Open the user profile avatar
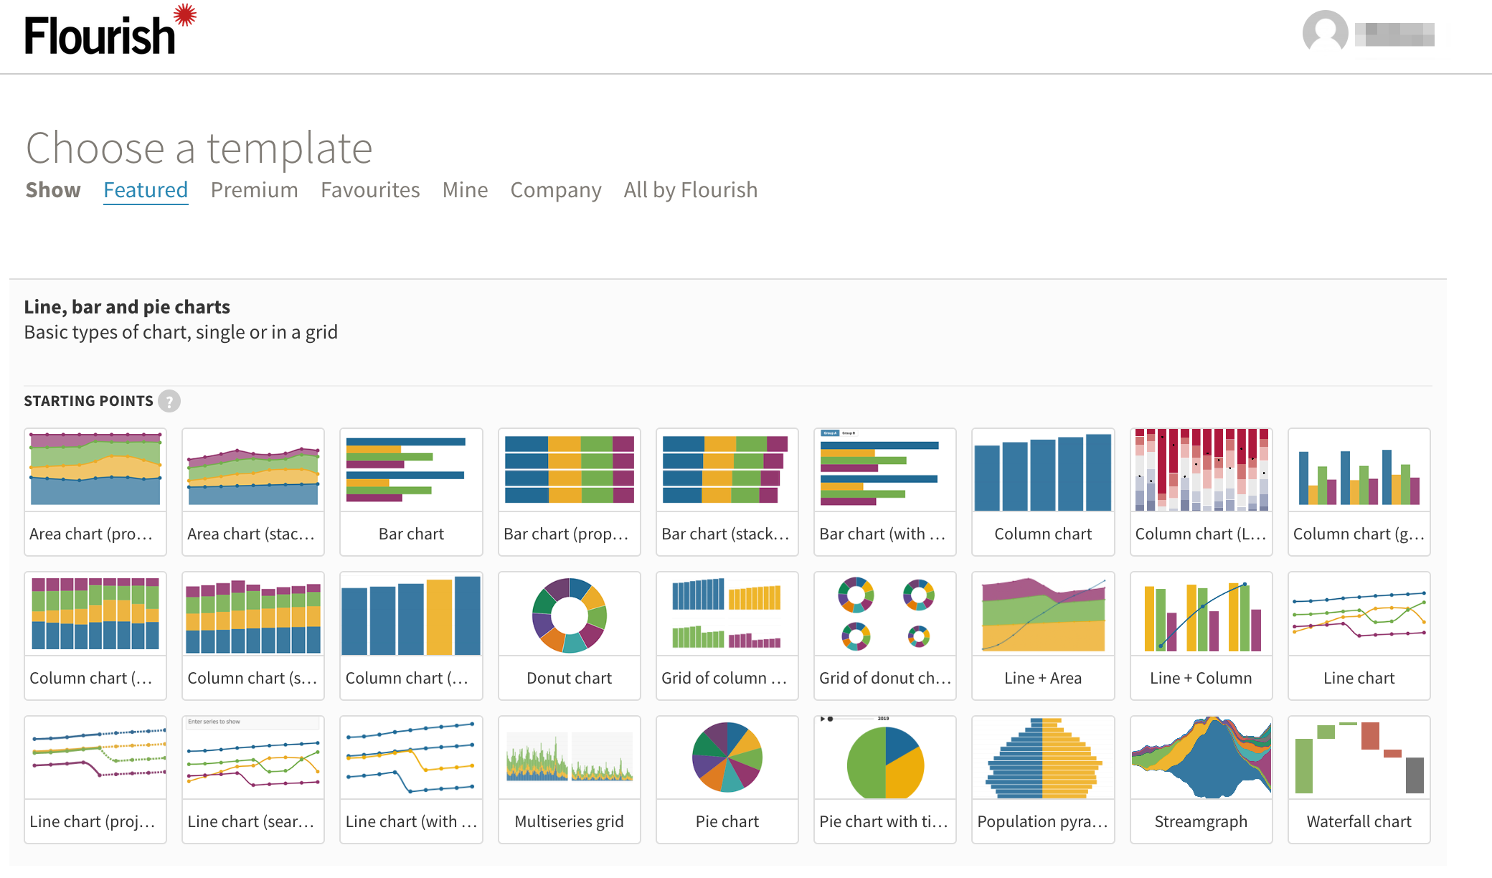 (1325, 32)
